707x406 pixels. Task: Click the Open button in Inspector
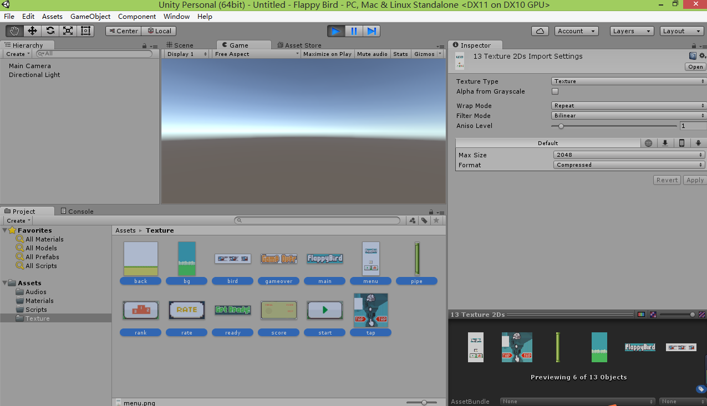pyautogui.click(x=695, y=67)
